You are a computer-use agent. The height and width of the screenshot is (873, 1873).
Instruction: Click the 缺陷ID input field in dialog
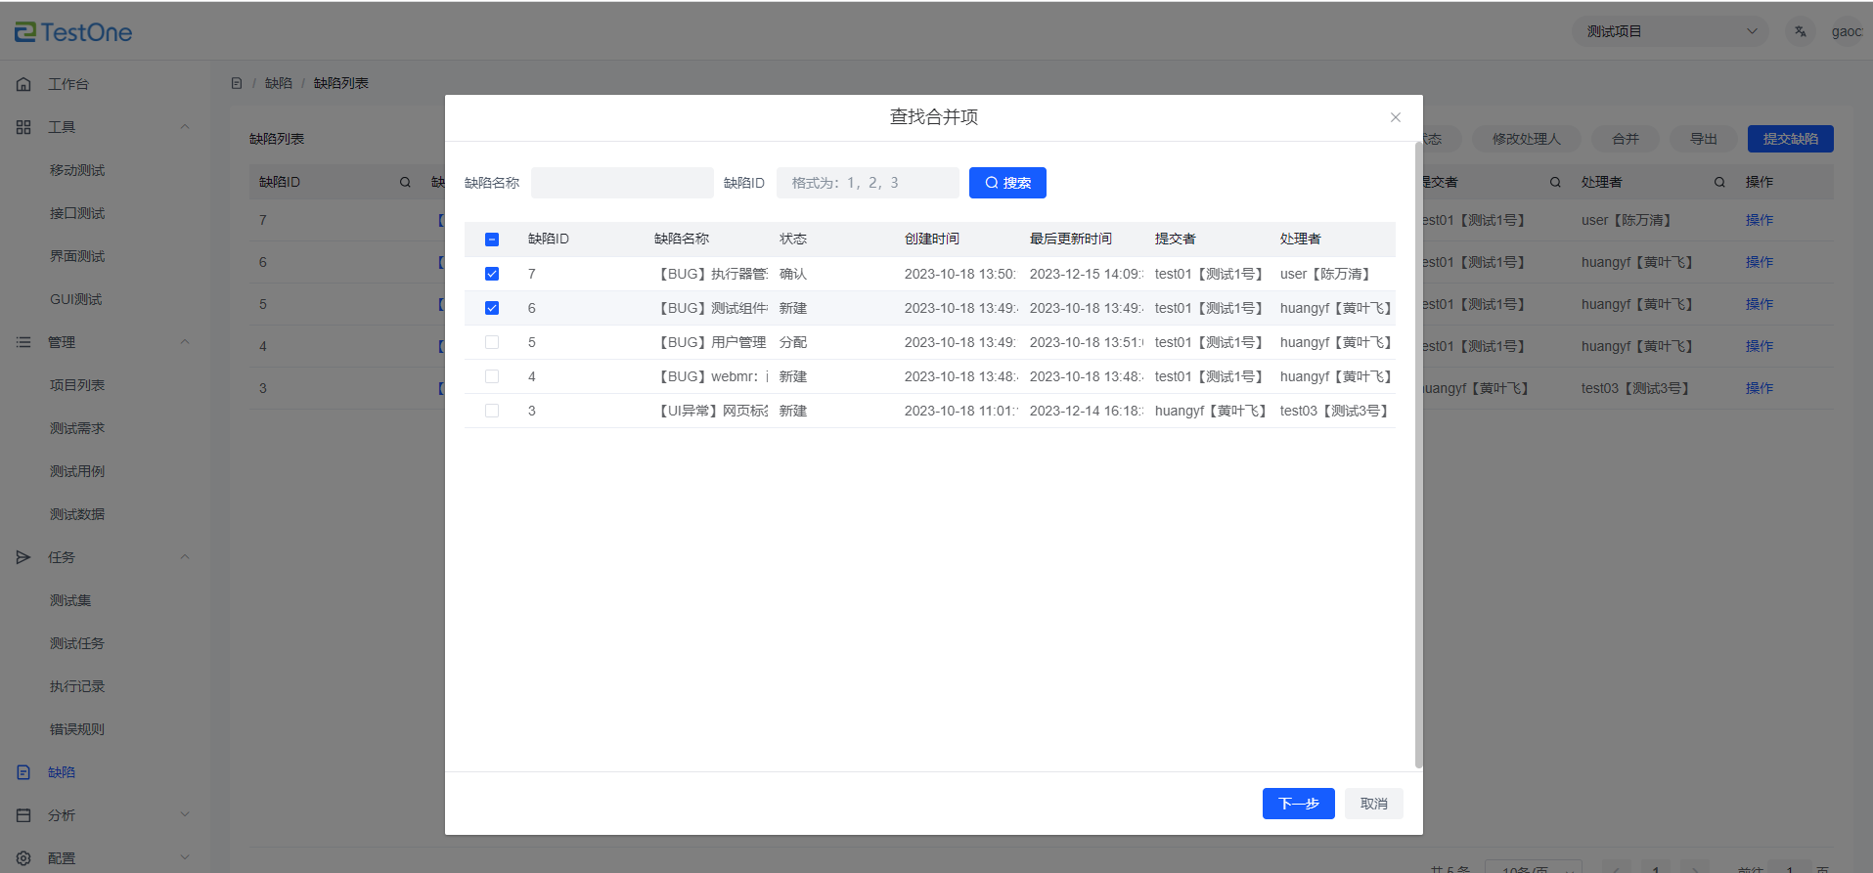coord(868,183)
